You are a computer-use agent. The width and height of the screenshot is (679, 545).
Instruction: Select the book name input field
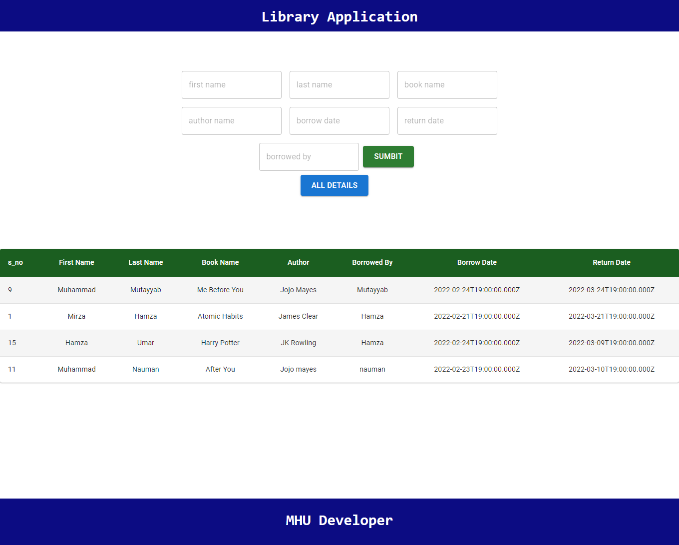447,85
